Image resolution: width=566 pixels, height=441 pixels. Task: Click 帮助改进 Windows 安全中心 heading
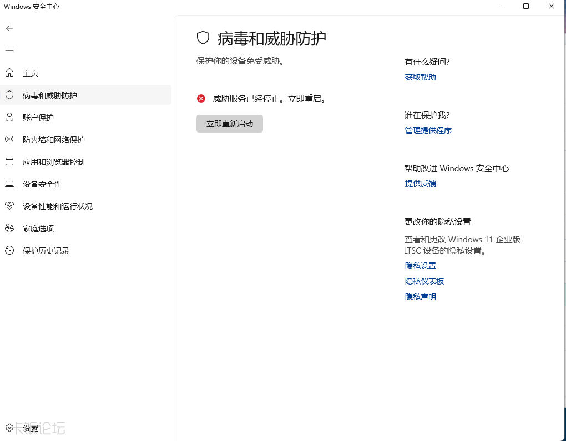point(457,169)
